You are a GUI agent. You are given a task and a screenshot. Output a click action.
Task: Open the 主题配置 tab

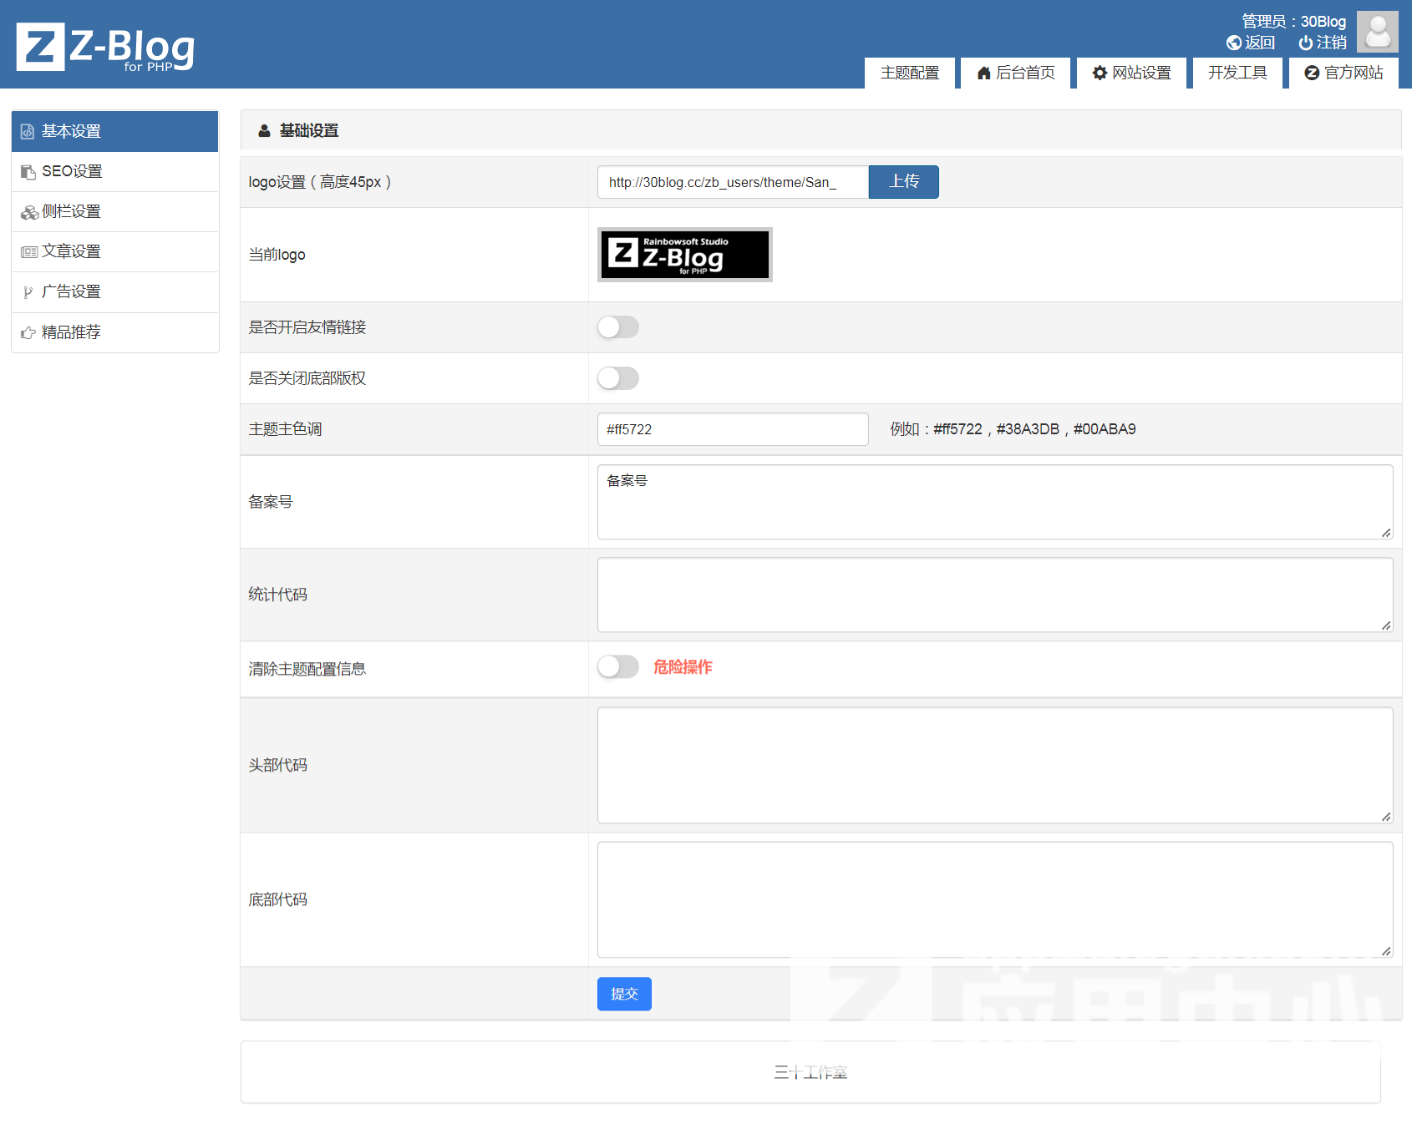909,73
